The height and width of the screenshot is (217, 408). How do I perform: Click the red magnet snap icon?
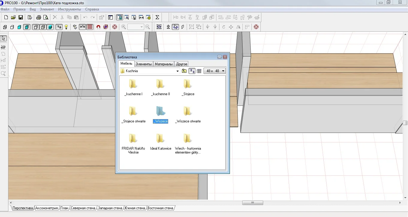pos(98,27)
